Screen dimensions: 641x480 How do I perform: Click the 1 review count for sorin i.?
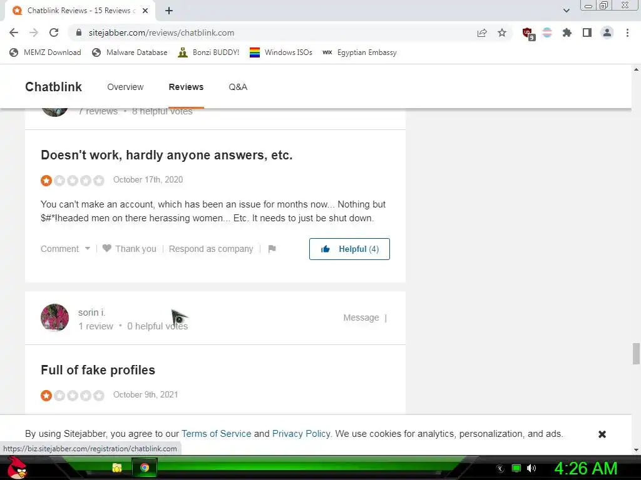(96, 326)
